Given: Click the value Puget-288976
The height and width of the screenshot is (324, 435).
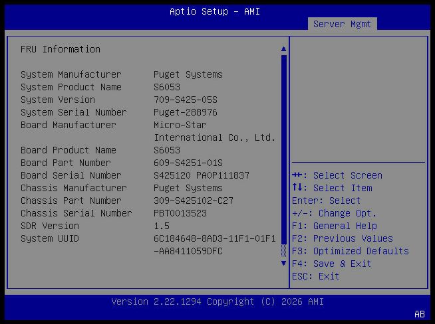Looking at the screenshot, I should 186,112.
